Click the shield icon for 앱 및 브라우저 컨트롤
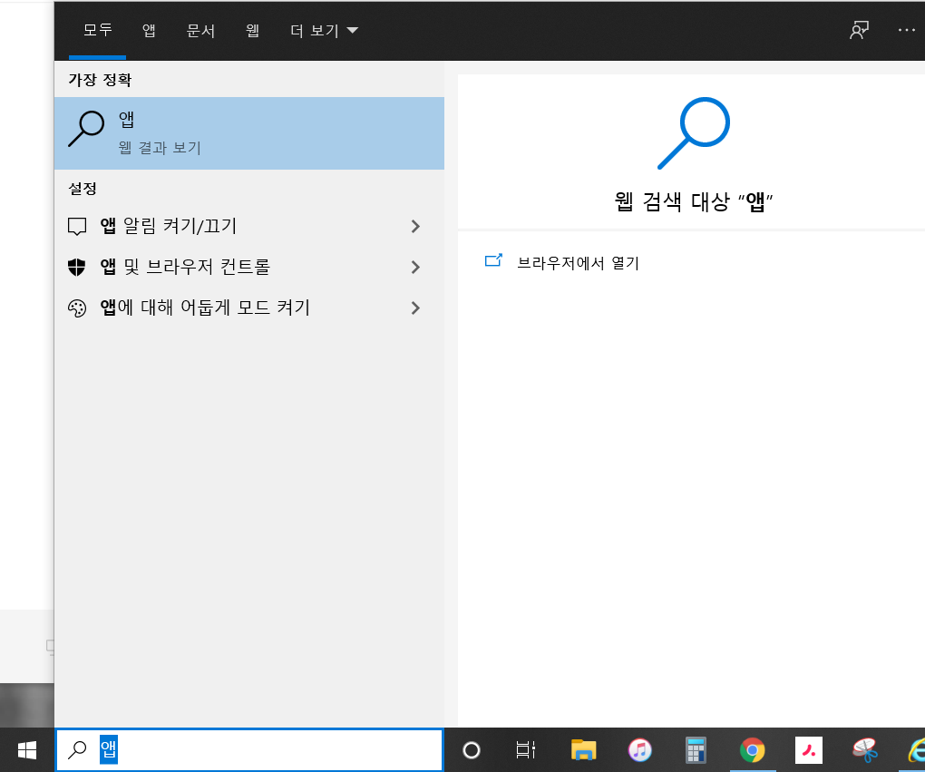This screenshot has height=772, width=925. [77, 268]
